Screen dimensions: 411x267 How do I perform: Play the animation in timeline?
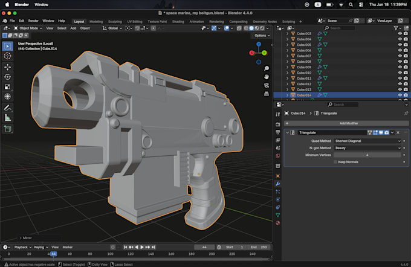coord(142,247)
